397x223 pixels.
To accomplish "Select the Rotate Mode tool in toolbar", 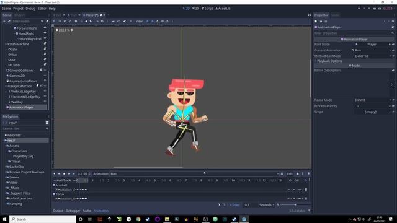I will tap(65, 21).
